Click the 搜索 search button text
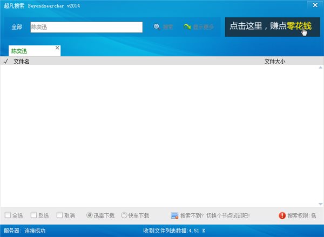This screenshot has width=324, height=237. point(168,27)
